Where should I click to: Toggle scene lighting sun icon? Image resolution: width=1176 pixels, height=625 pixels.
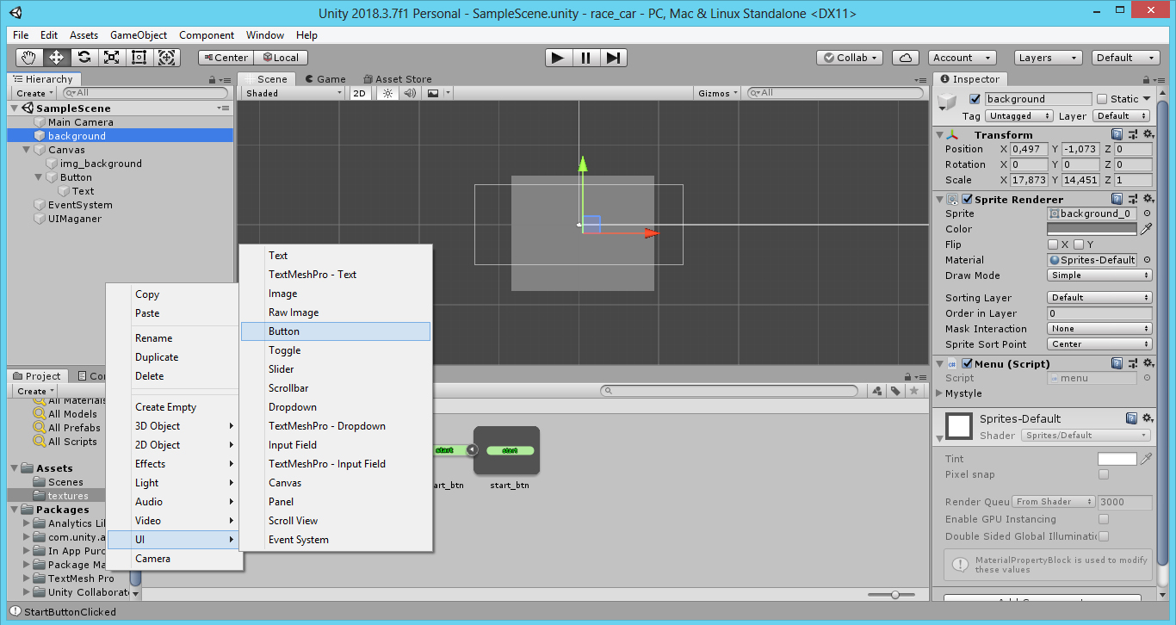coord(387,93)
